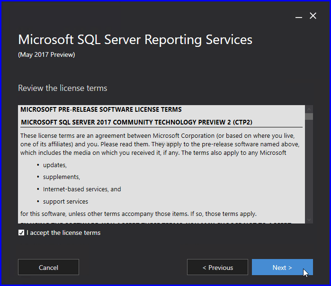
Task: Click the paragraph starting These license terms are
Action: coord(160,144)
